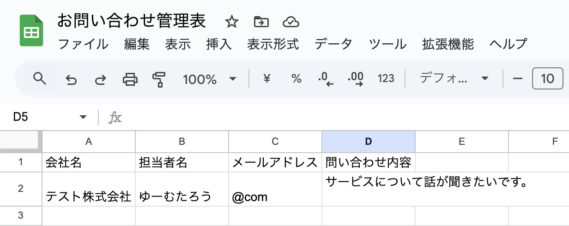The width and height of the screenshot is (569, 226).
Task: Click the 123 number format button
Action: 386,79
